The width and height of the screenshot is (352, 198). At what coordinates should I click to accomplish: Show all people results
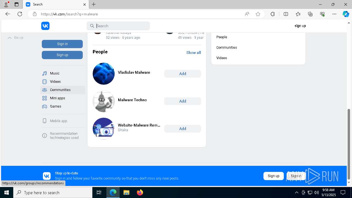194,53
